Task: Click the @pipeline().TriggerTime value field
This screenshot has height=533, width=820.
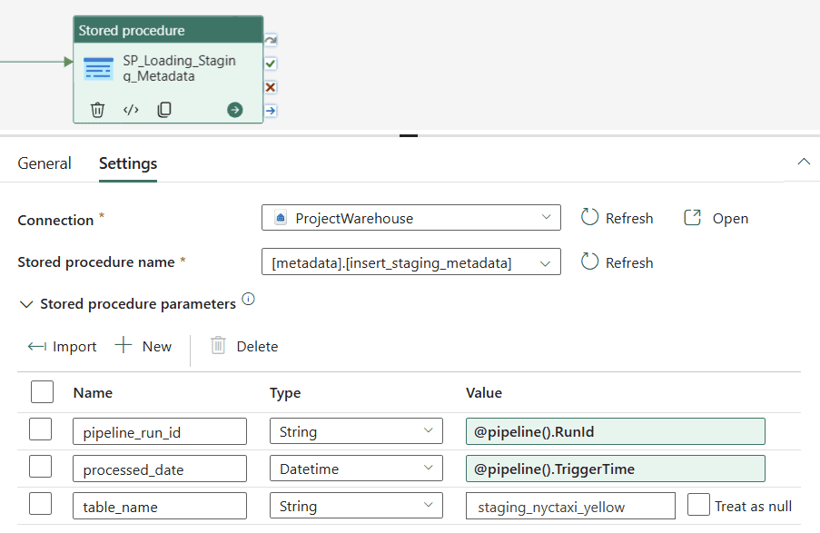Action: click(x=616, y=469)
